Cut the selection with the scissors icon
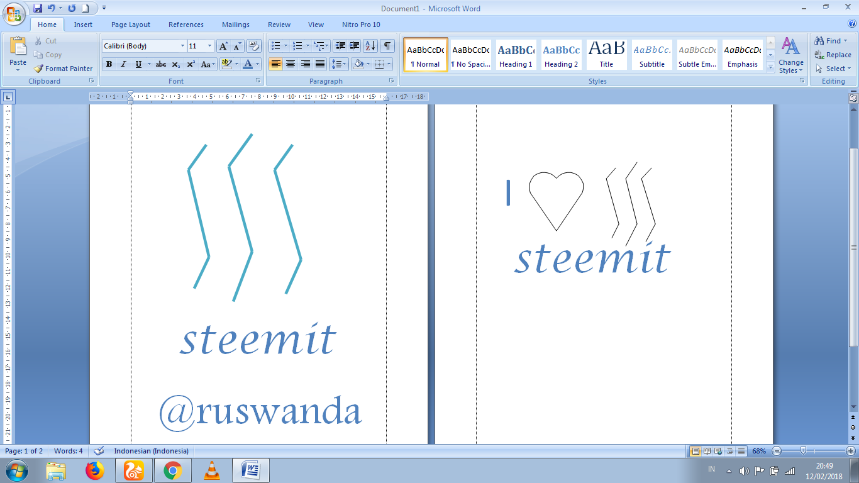 pyautogui.click(x=45, y=41)
